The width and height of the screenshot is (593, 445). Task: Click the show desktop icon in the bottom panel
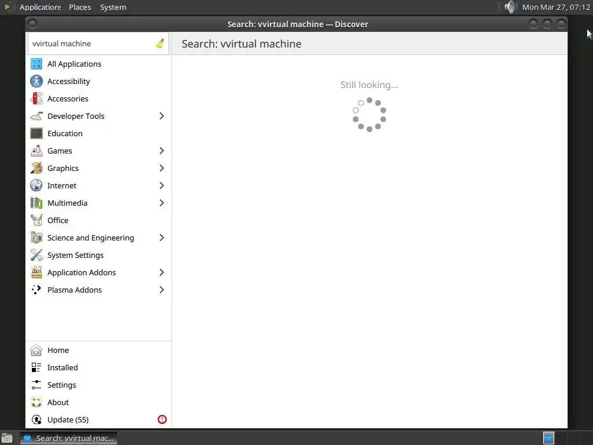point(7,438)
